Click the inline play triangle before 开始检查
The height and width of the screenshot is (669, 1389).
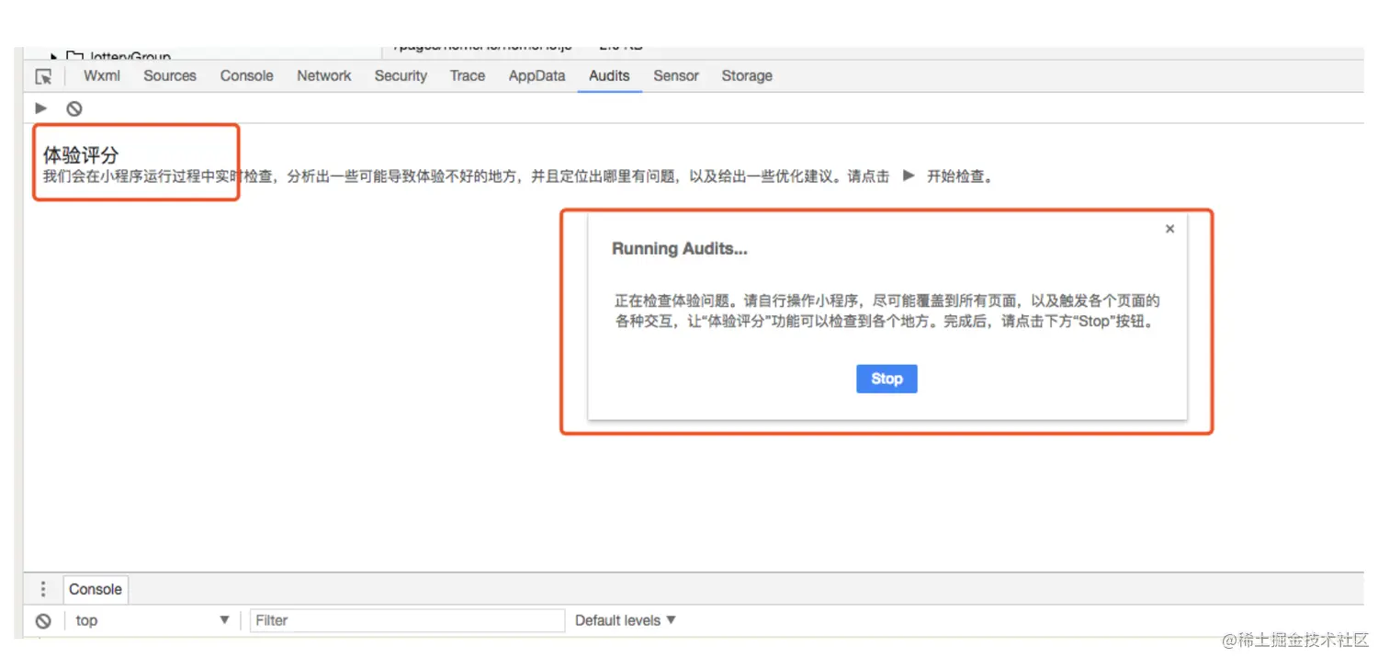tap(909, 176)
